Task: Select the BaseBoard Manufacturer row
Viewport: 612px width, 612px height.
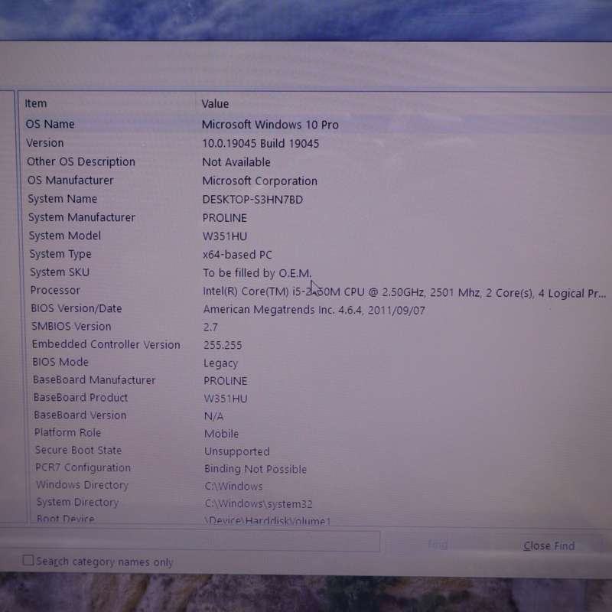Action: (94, 379)
